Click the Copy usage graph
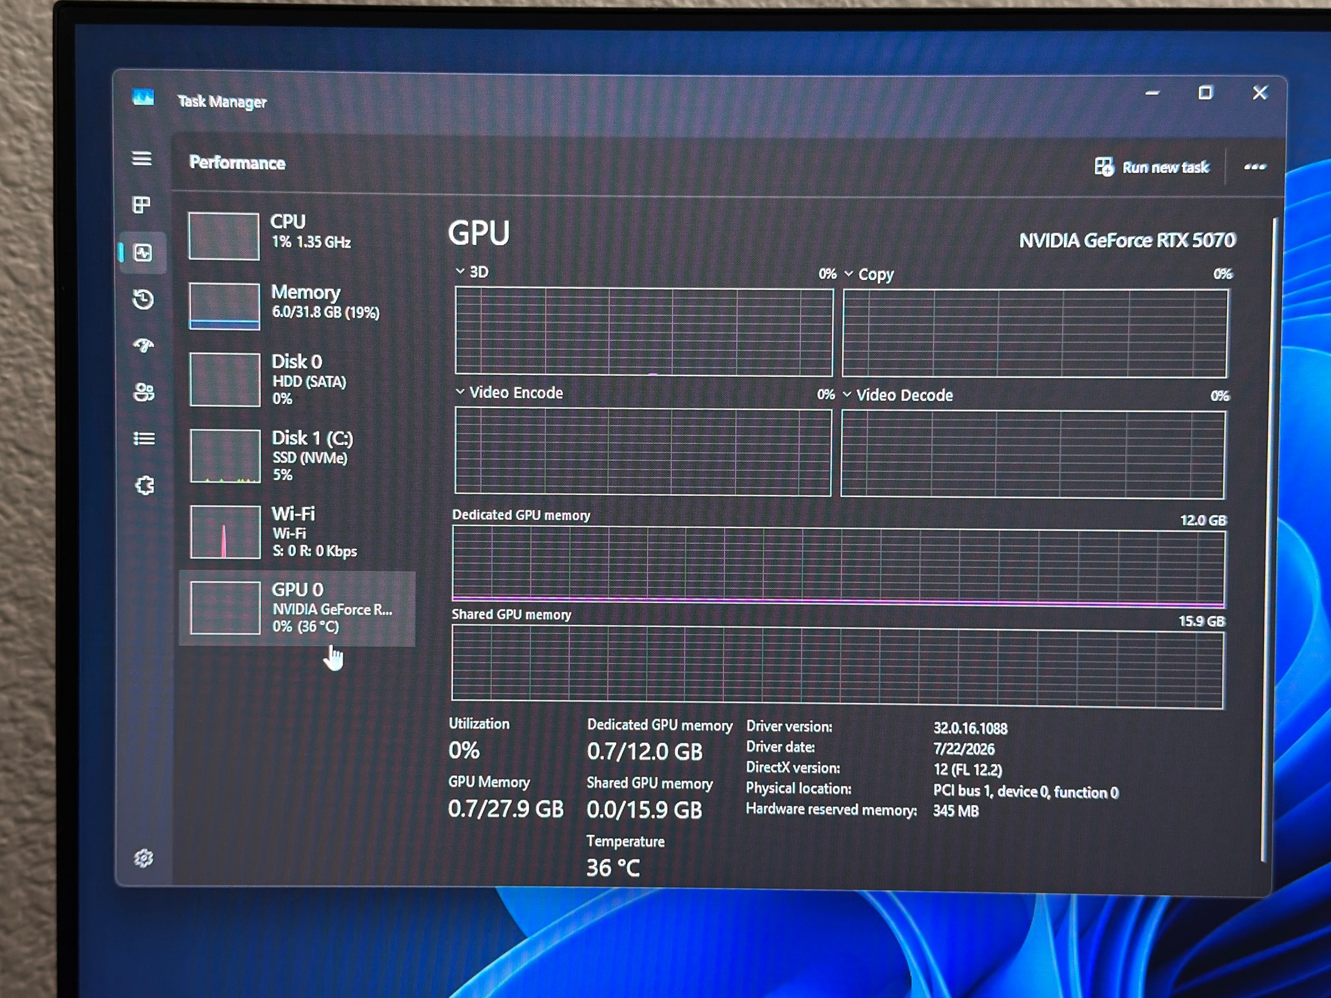Viewport: 1331px width, 998px height. [1035, 333]
